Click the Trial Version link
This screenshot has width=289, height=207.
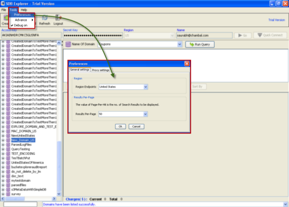(276, 20)
